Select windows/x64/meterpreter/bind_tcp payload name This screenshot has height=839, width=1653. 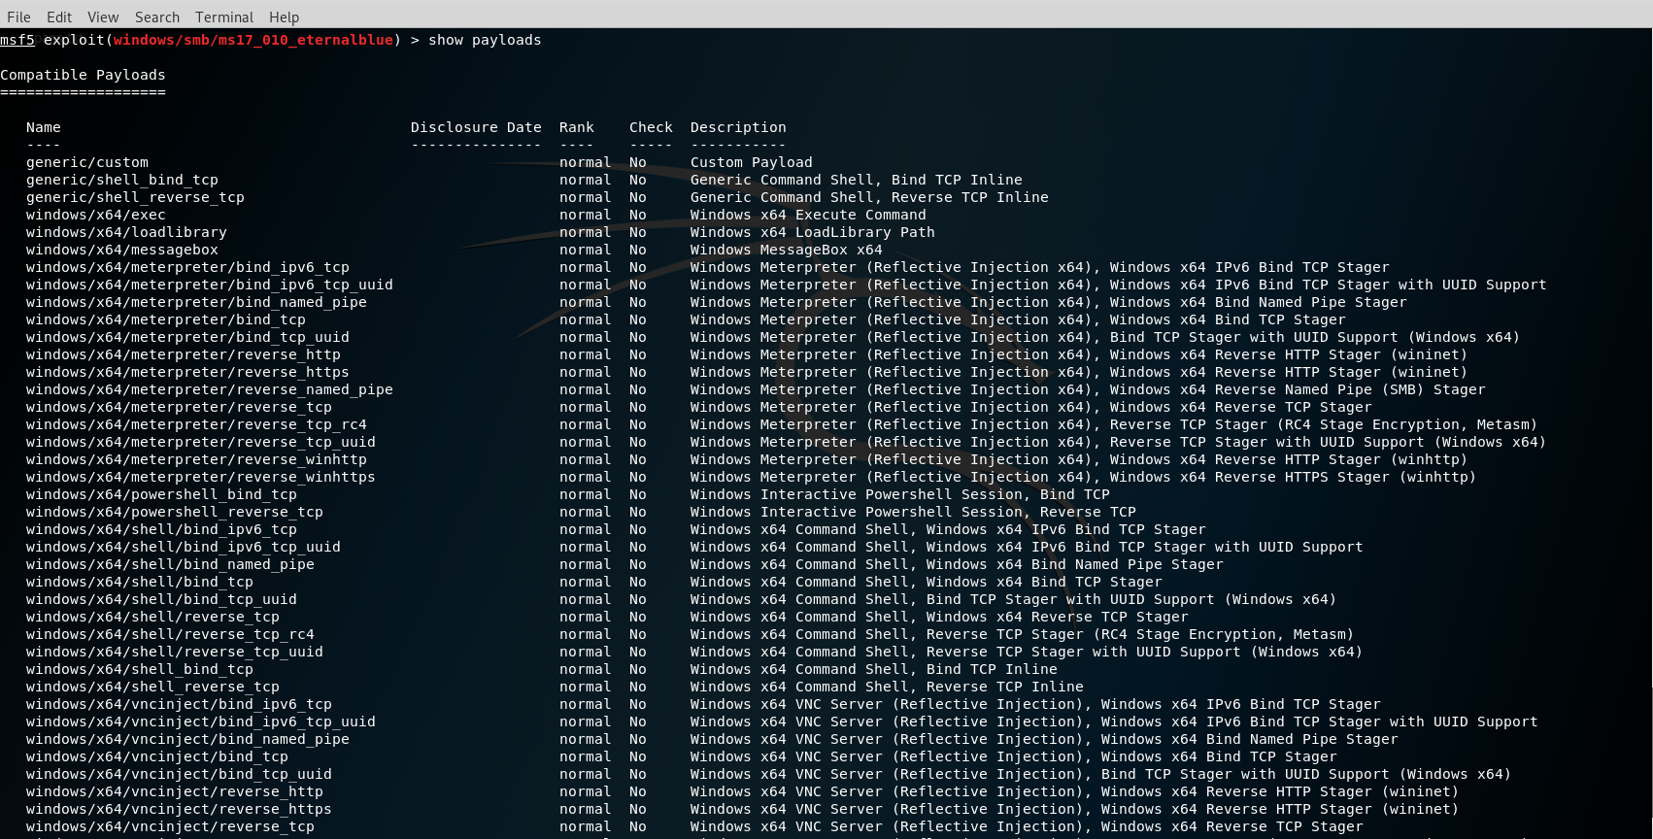tap(166, 319)
